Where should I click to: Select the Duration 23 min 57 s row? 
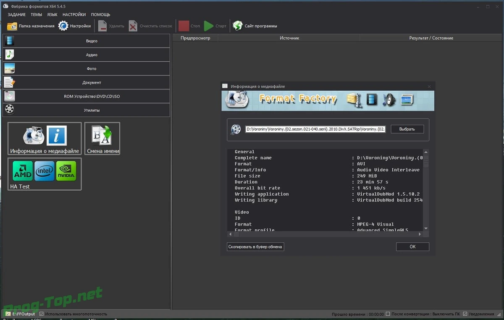pos(325,182)
